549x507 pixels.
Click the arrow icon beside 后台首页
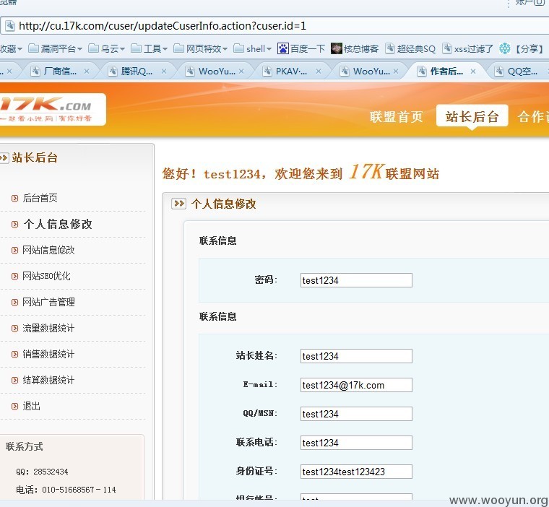(14, 198)
